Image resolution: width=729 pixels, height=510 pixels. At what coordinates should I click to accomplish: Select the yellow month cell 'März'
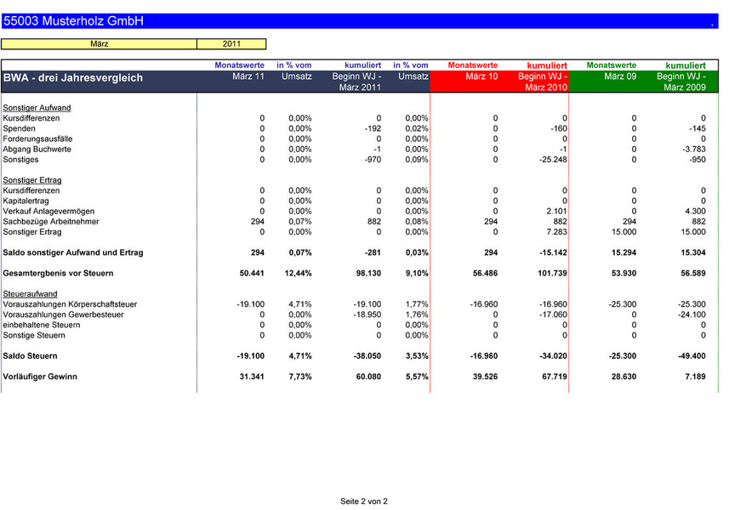pyautogui.click(x=99, y=44)
